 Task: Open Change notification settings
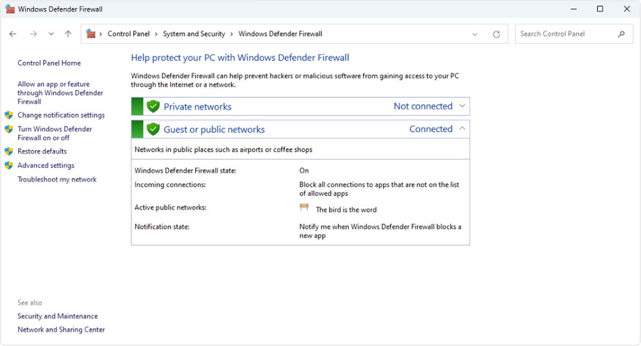(61, 115)
